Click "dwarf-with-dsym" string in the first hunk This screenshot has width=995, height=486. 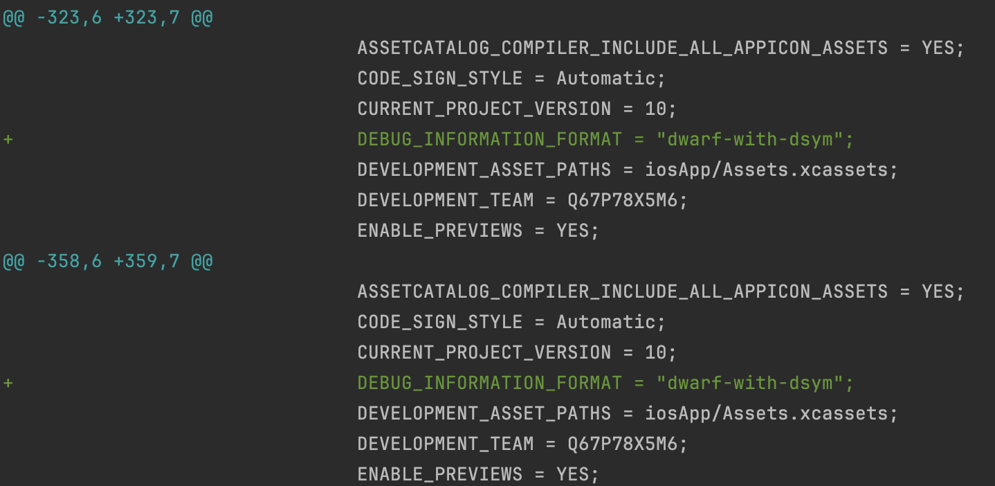point(749,139)
